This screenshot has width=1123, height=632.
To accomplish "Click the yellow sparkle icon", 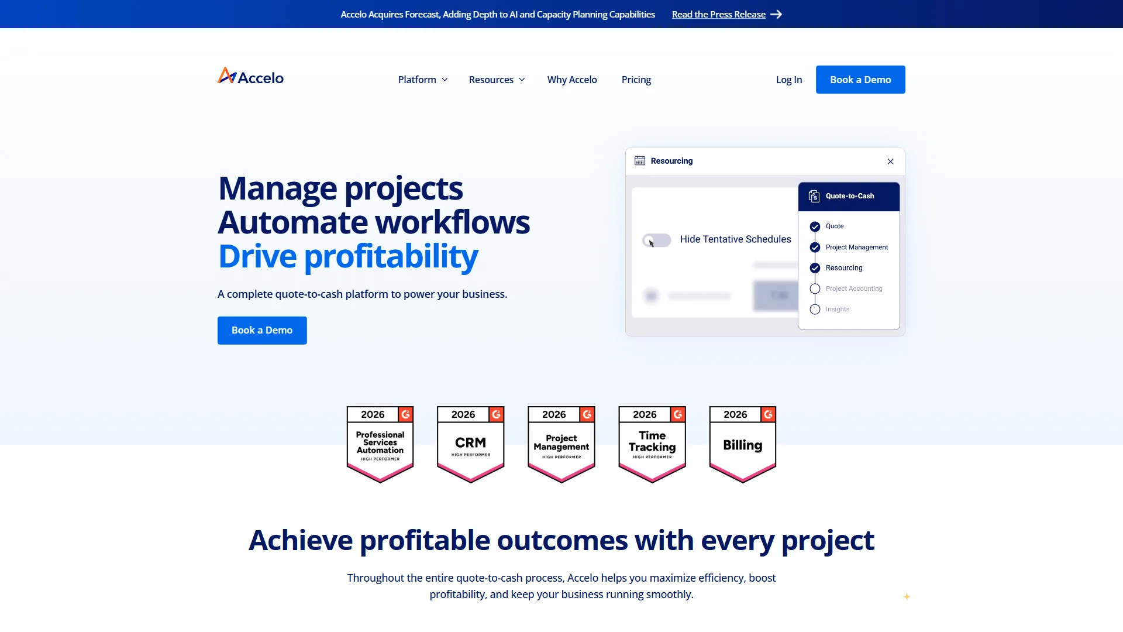I will click(907, 597).
